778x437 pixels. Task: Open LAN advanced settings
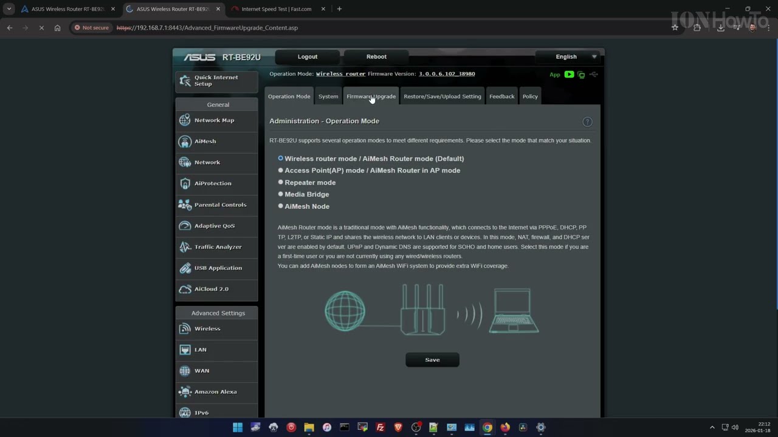pyautogui.click(x=216, y=350)
